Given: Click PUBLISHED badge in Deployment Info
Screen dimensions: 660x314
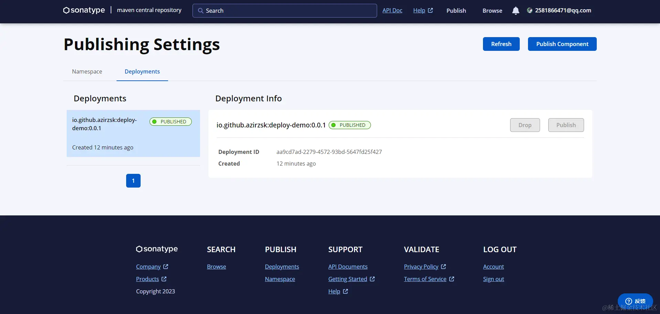Looking at the screenshot, I should (x=350, y=125).
